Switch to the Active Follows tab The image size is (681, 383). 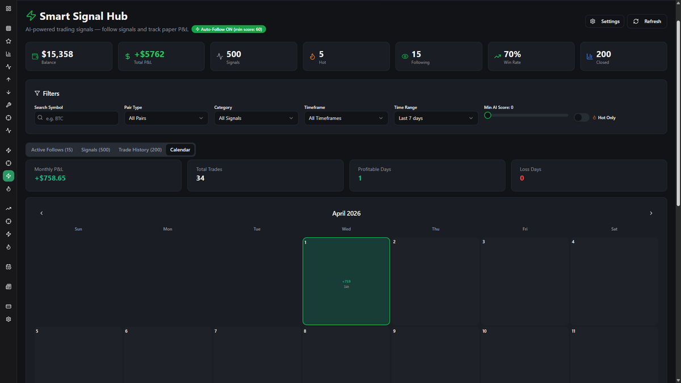click(52, 150)
